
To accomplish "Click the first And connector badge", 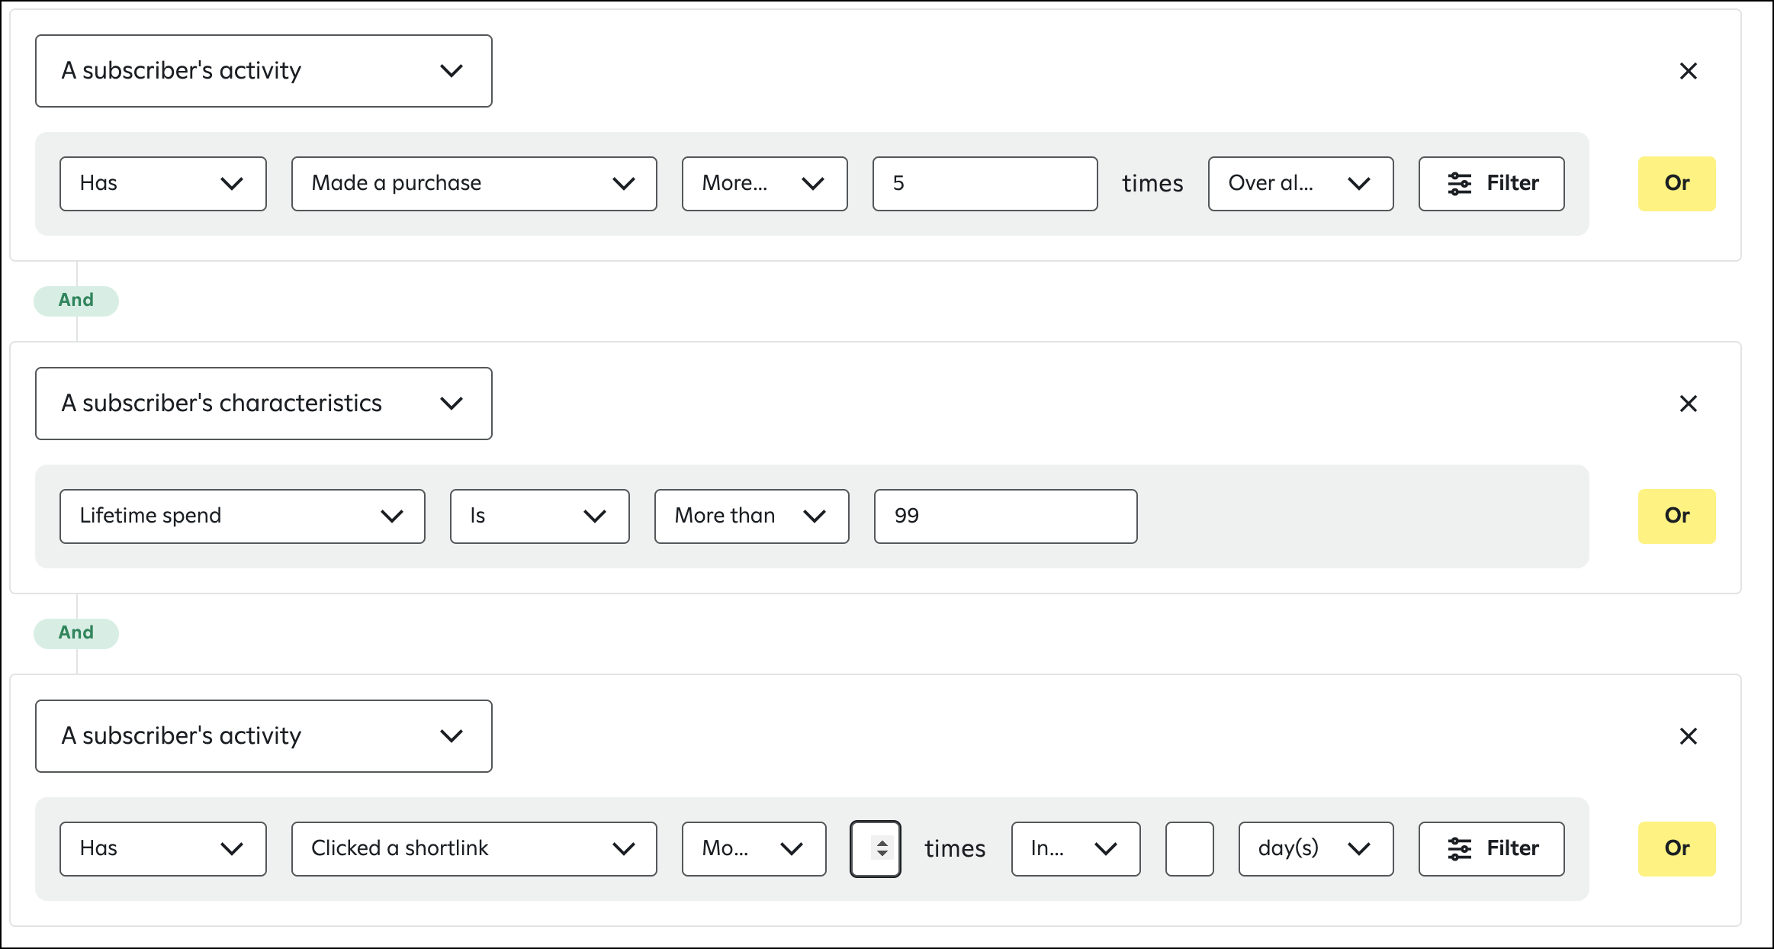I will [x=76, y=301].
